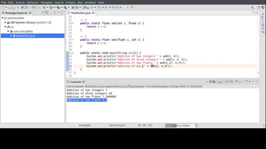Select the com.aniruddha package item
266x149 pixels.
click(23, 31)
